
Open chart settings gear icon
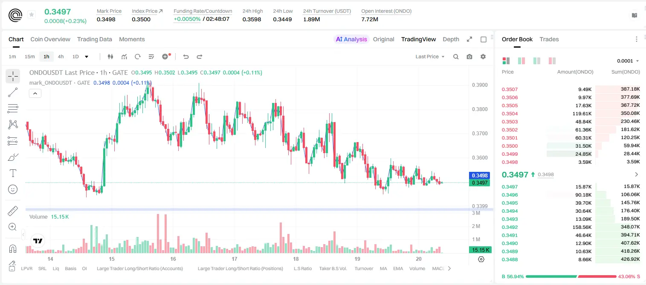pos(483,57)
